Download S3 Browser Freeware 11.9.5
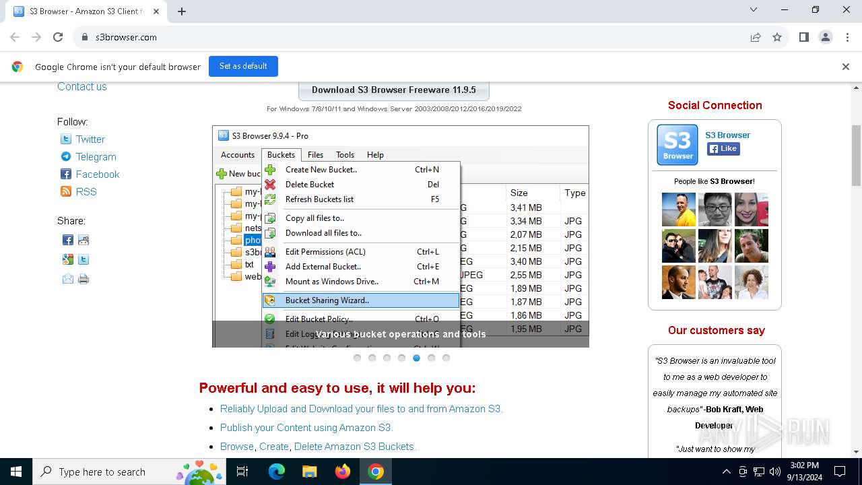The height and width of the screenshot is (485, 862). pyautogui.click(x=394, y=90)
